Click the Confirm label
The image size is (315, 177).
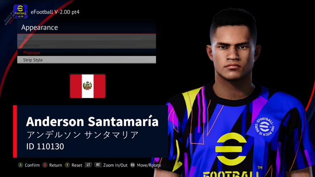coord(32,165)
